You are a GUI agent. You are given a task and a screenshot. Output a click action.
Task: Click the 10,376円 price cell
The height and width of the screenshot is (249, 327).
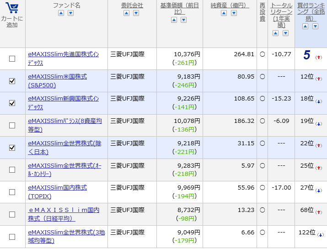[x=187, y=54]
